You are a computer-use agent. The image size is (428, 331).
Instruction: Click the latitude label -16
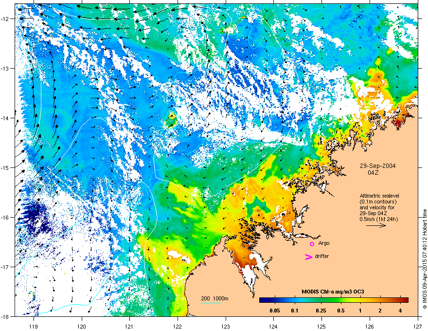click(6, 218)
